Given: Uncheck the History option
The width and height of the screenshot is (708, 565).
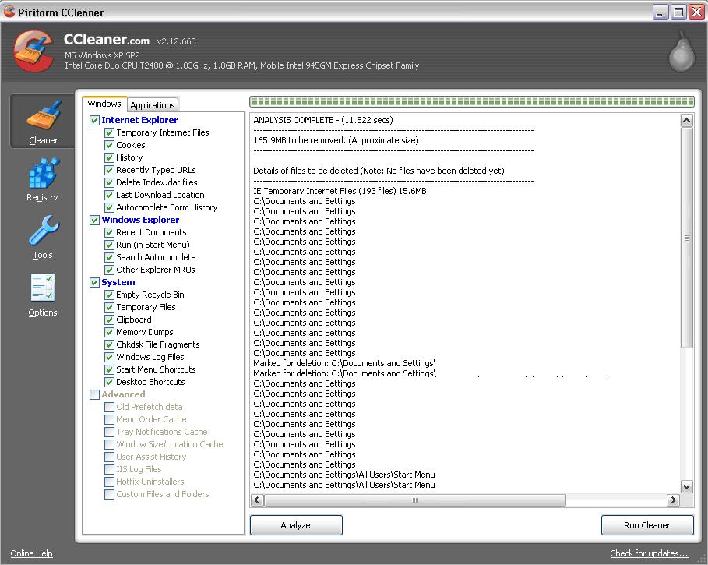Looking at the screenshot, I should (109, 157).
